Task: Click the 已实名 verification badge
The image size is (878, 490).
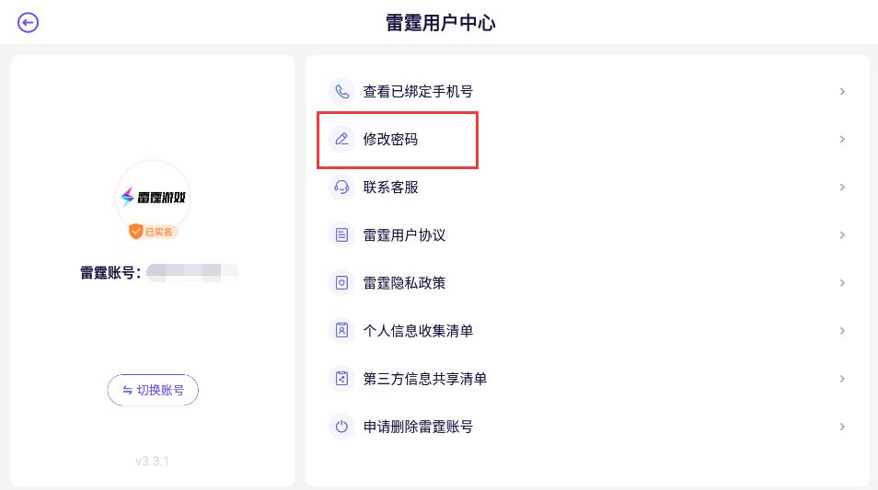Action: click(x=153, y=232)
